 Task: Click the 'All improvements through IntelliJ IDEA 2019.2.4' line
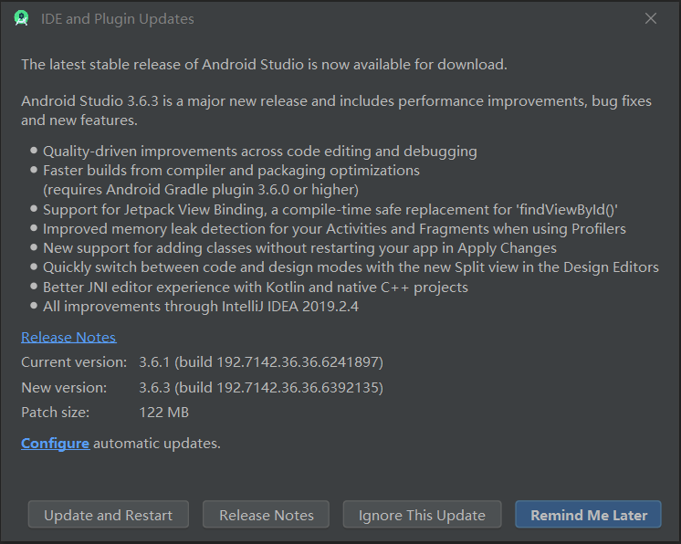(x=201, y=307)
